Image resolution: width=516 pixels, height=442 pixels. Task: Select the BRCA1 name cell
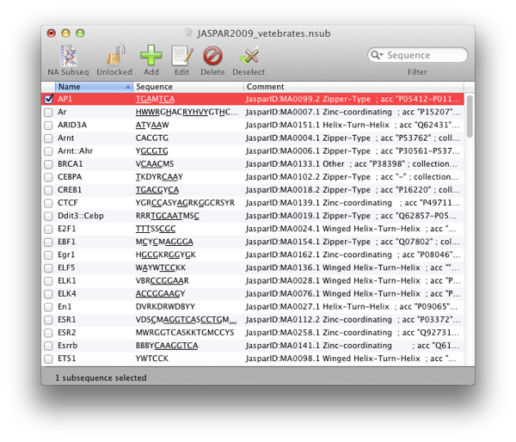pyautogui.click(x=71, y=164)
